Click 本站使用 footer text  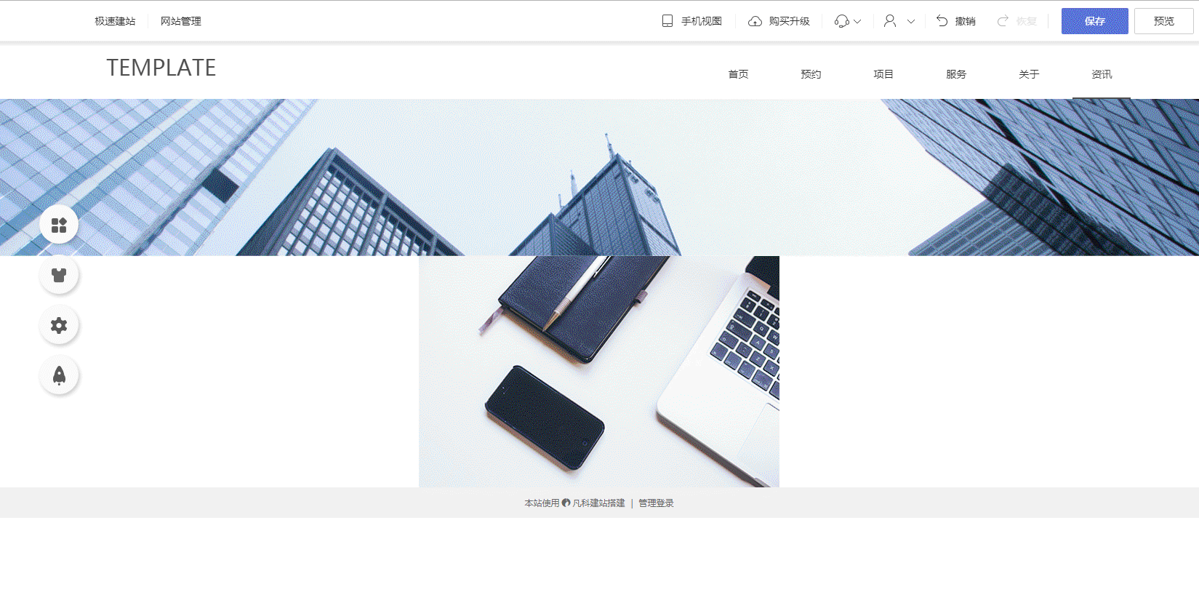click(542, 503)
